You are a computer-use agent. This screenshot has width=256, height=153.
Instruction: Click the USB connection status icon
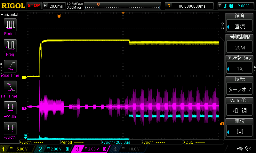pos(240,149)
